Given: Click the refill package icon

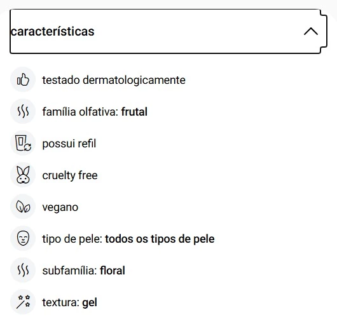Looking at the screenshot, I should 23,143.
